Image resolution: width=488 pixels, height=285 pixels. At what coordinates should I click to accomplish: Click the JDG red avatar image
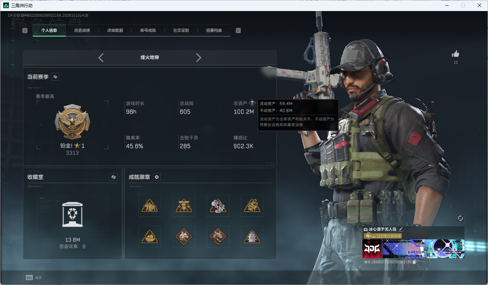coord(372,249)
